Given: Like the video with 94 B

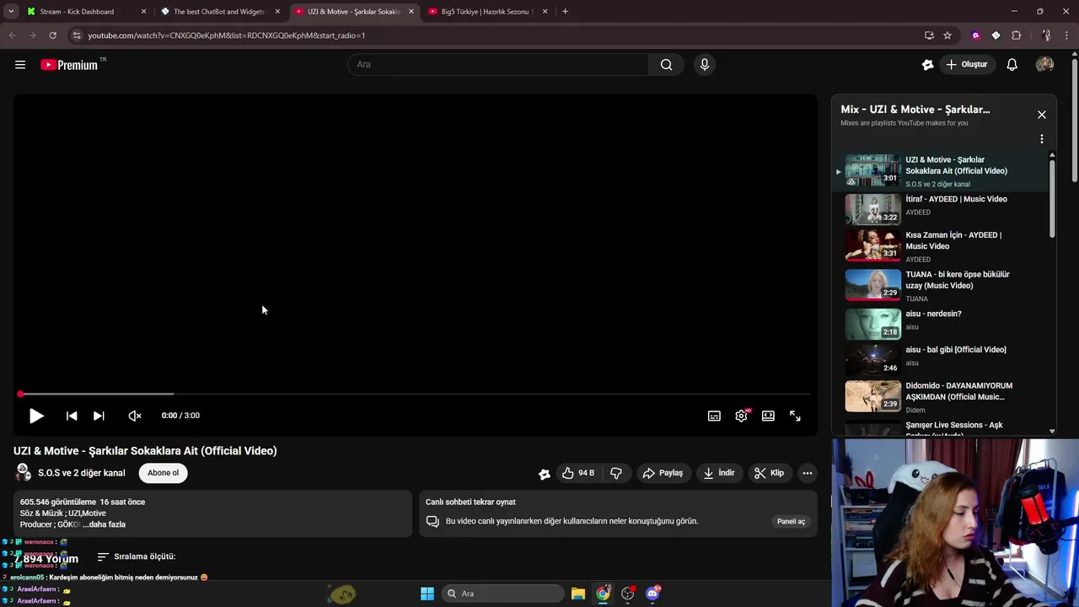Looking at the screenshot, I should pos(578,473).
